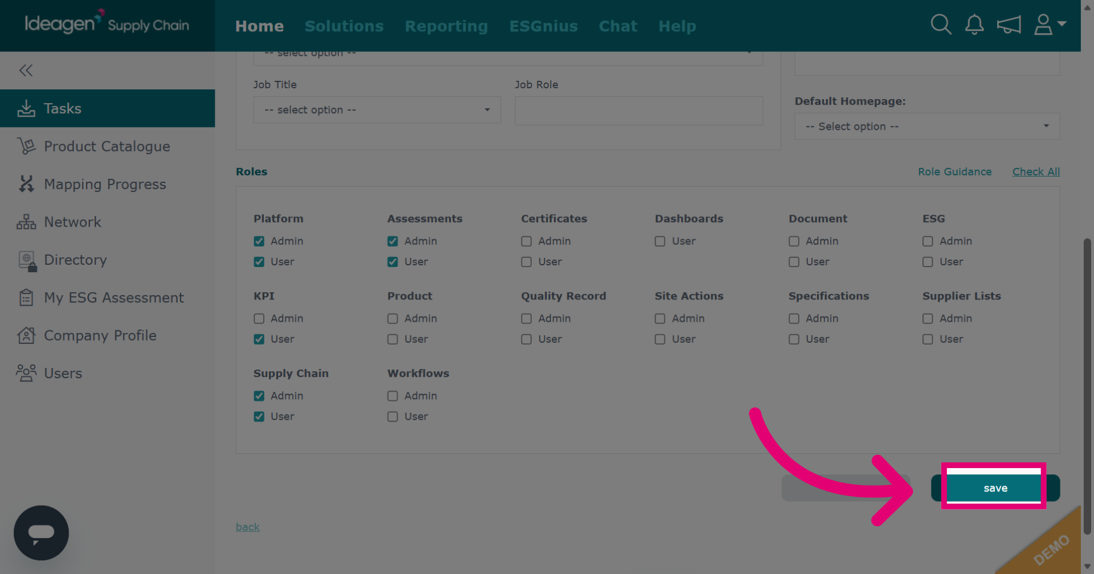The height and width of the screenshot is (574, 1094).
Task: Check Product Admin role
Action: [x=393, y=319]
